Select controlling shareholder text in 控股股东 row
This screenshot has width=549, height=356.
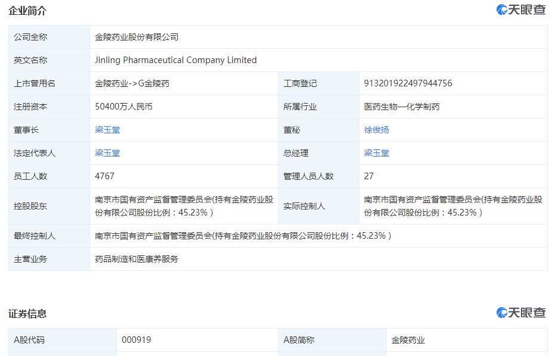point(184,206)
